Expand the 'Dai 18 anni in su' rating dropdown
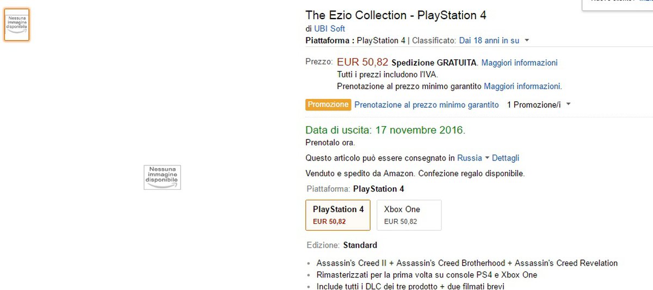 [494, 40]
